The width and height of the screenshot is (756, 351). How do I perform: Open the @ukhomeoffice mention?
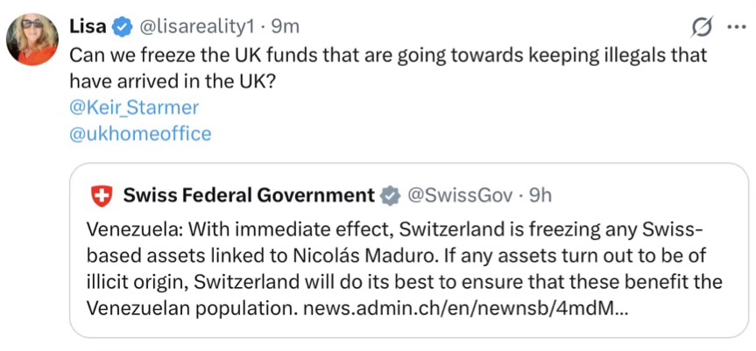point(140,134)
